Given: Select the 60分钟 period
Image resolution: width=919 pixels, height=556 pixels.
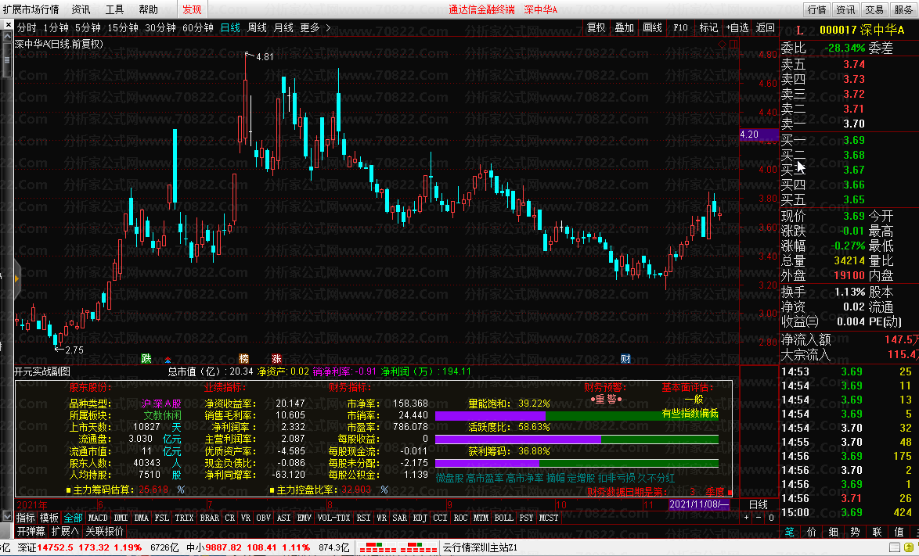Looking at the screenshot, I should (x=197, y=27).
